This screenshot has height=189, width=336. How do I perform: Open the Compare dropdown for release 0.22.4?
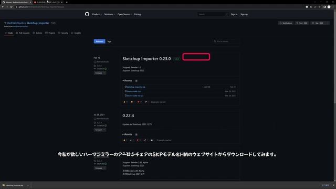pyautogui.click(x=100, y=130)
